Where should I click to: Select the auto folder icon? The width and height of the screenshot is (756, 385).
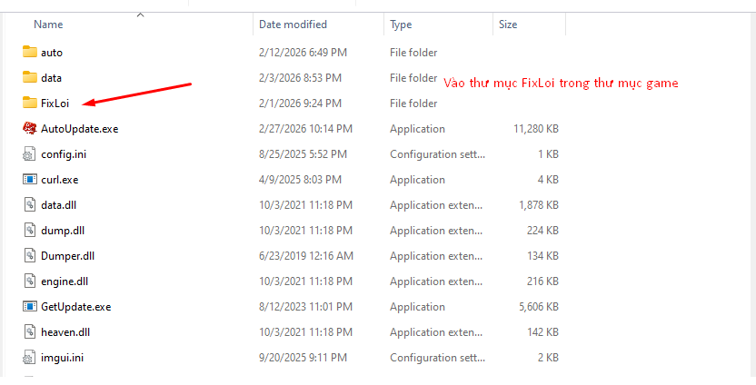pyautogui.click(x=29, y=52)
